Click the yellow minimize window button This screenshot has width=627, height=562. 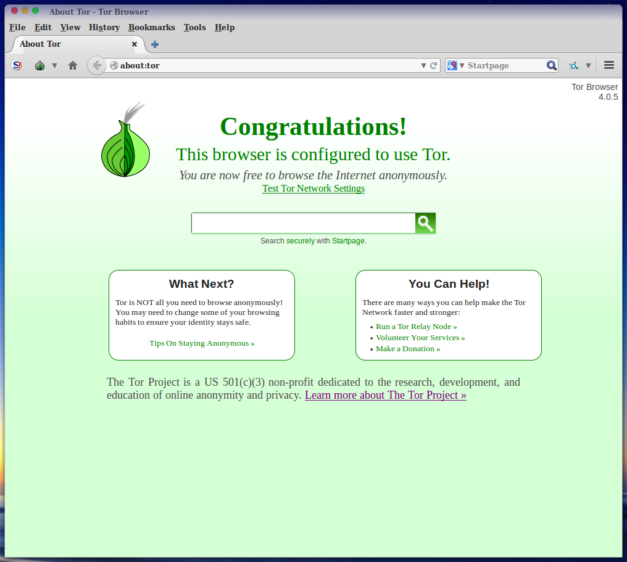pyautogui.click(x=25, y=10)
